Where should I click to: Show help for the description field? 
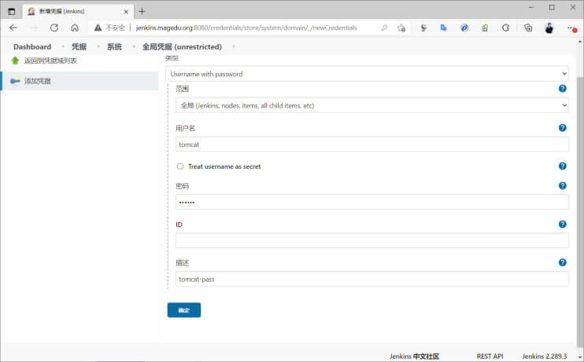[x=563, y=262]
